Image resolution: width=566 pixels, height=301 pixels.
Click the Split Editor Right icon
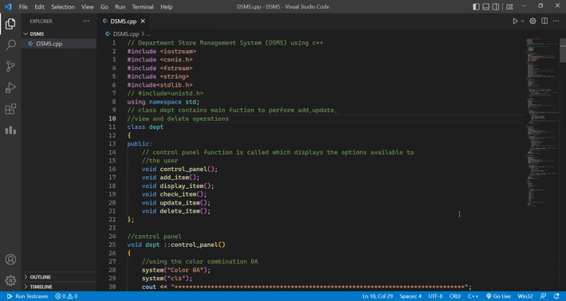tap(544, 21)
